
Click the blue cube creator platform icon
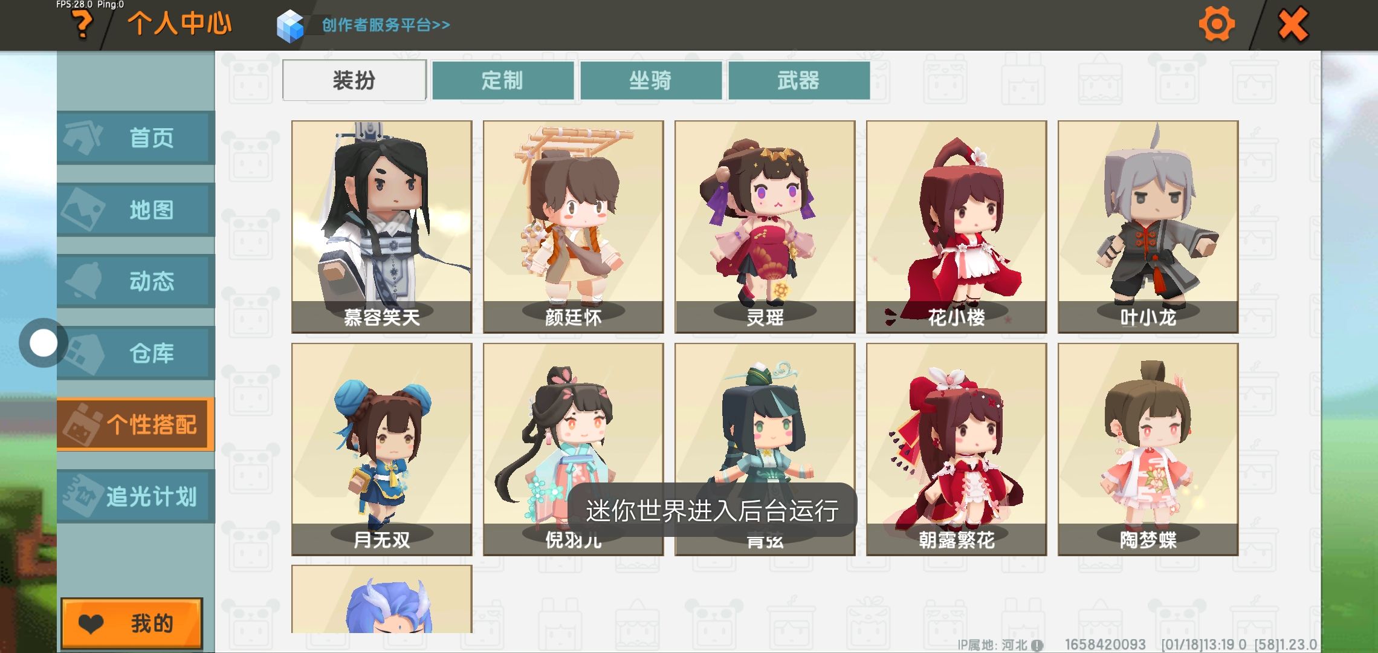[290, 26]
